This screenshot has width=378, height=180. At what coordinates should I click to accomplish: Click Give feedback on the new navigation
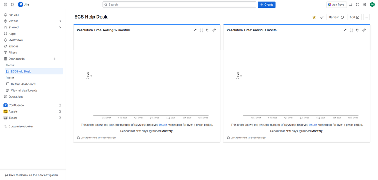coord(31,175)
